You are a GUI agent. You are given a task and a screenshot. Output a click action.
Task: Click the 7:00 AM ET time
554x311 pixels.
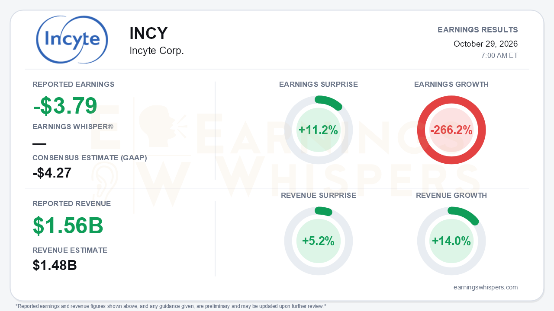[499, 56]
